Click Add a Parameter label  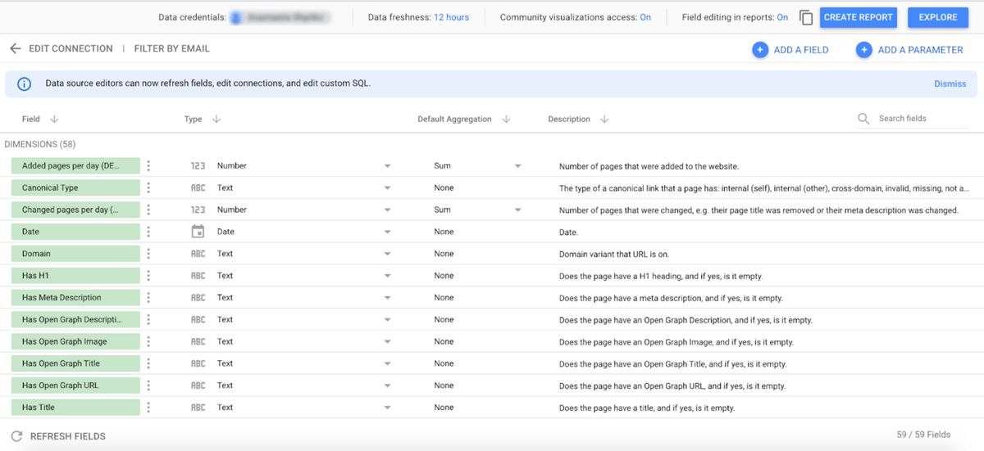(920, 50)
